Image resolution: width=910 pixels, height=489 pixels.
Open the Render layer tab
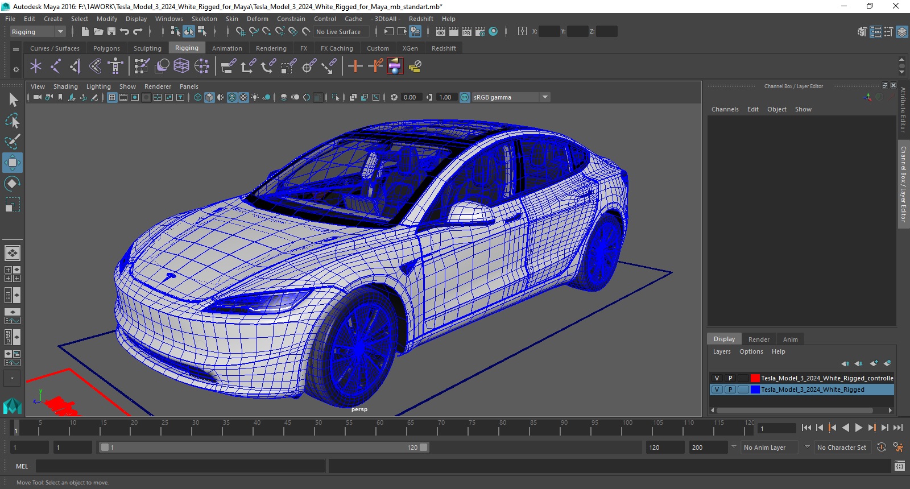pyautogui.click(x=759, y=339)
